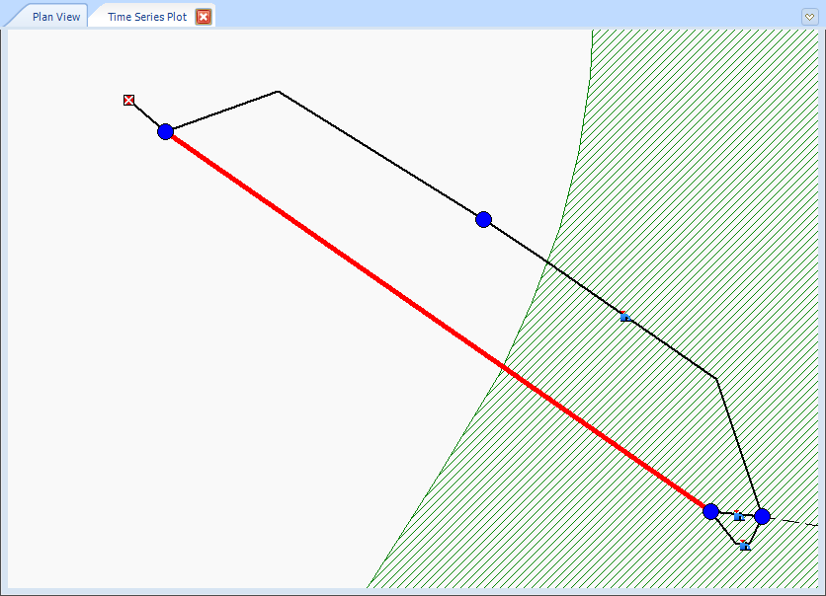Click the vertex bend at the top of the upper conduit

click(x=279, y=91)
